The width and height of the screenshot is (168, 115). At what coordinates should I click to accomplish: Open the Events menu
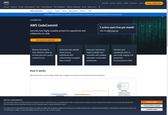coord(84,7)
